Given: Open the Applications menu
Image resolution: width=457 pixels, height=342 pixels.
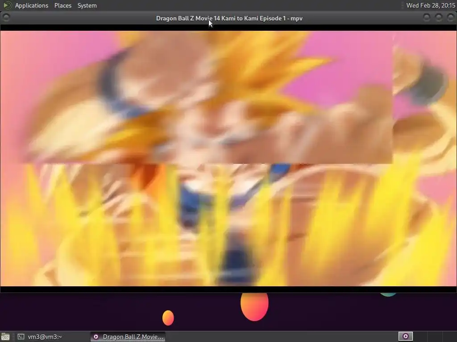Looking at the screenshot, I should point(32,5).
